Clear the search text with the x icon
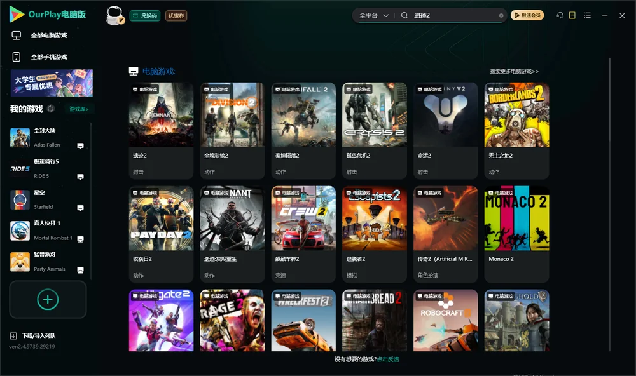The image size is (636, 376). click(x=501, y=15)
